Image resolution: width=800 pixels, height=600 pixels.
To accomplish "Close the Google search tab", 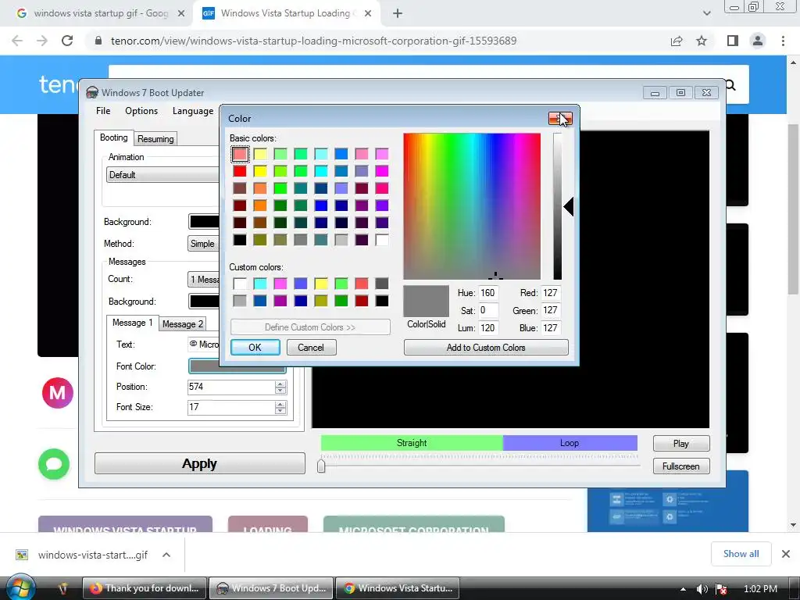I will 181,14.
